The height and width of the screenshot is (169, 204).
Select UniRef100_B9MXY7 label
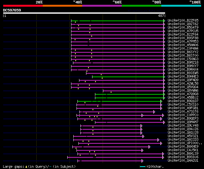coord(183,66)
